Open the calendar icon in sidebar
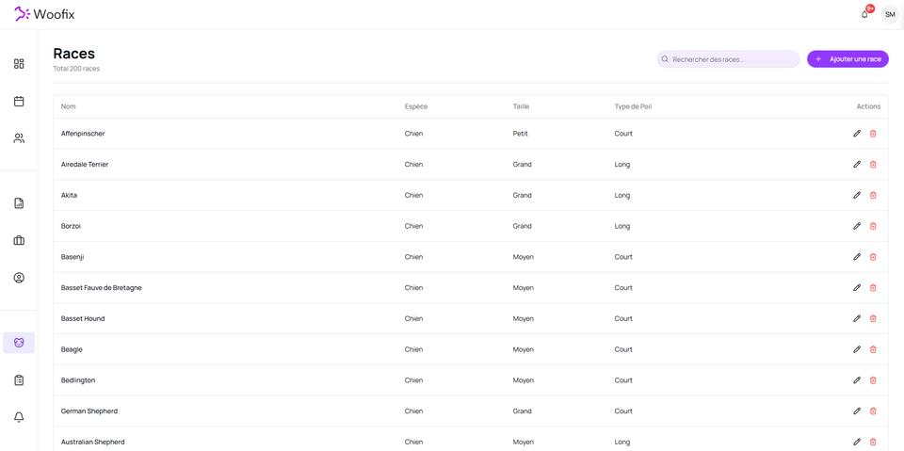 [x=19, y=101]
